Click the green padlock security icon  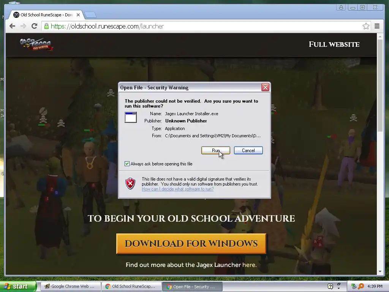point(46,26)
